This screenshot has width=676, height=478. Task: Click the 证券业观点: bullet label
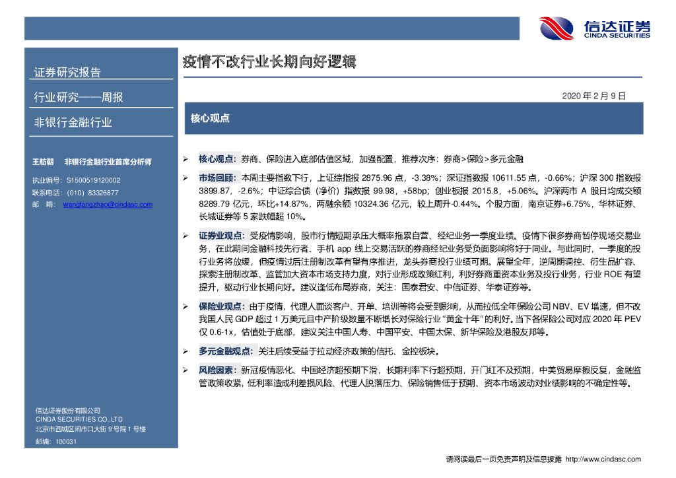coord(222,236)
